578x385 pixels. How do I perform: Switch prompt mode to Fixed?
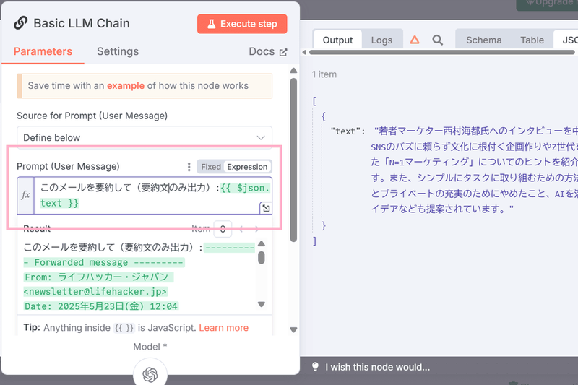(211, 167)
